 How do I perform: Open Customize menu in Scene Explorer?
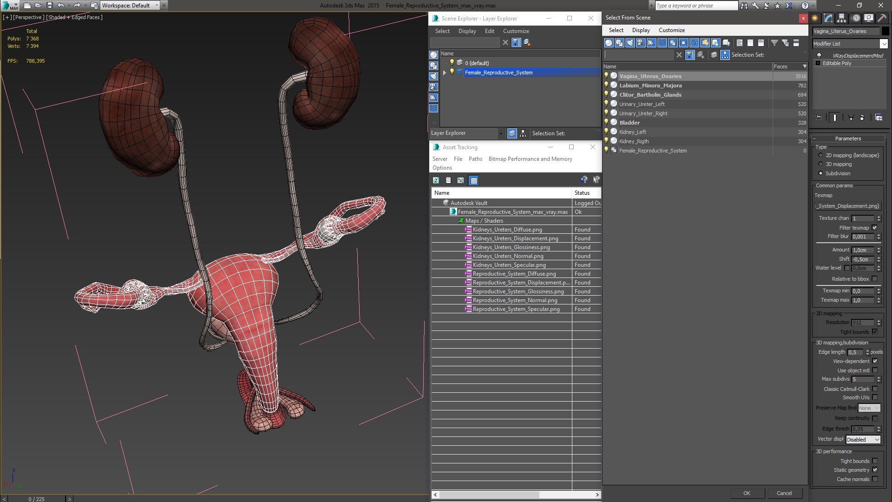tap(516, 31)
